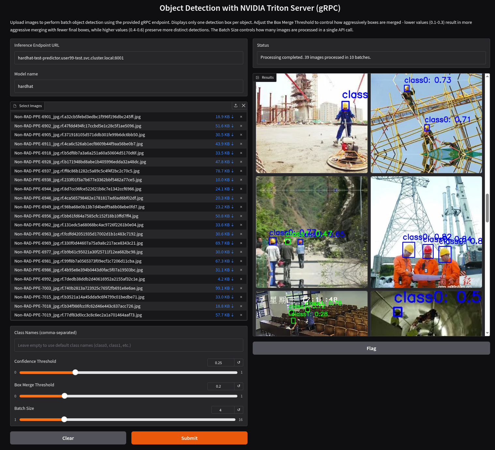
Task: Click the Confidence Threshold slider handle
Action: [x=75, y=372]
